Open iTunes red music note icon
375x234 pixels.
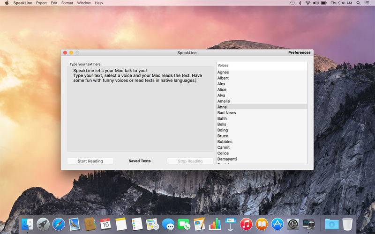click(246, 224)
